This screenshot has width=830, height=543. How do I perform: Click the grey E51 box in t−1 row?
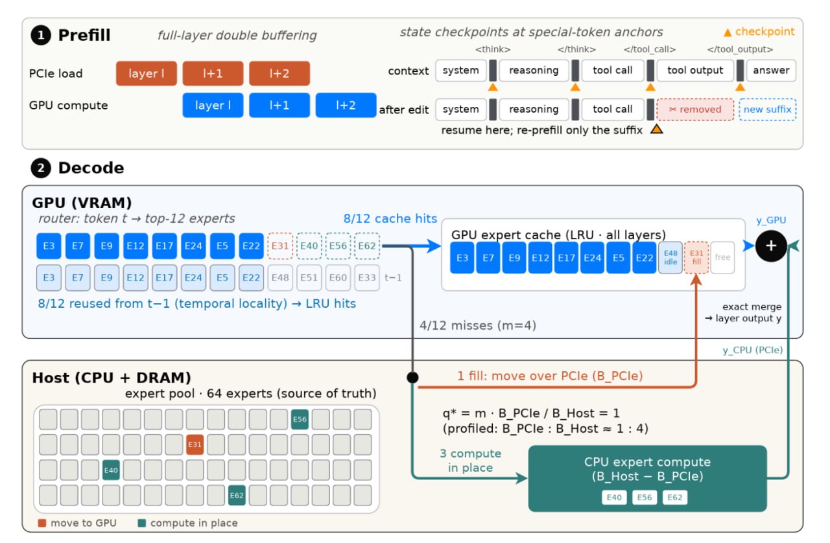point(309,277)
